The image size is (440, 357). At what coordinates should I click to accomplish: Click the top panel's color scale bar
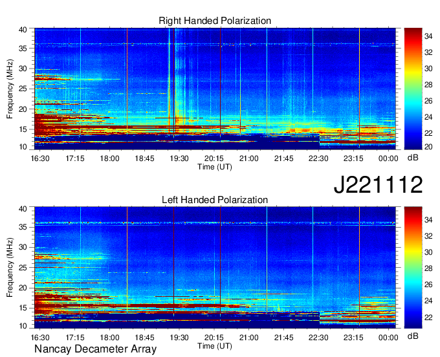click(x=413, y=89)
